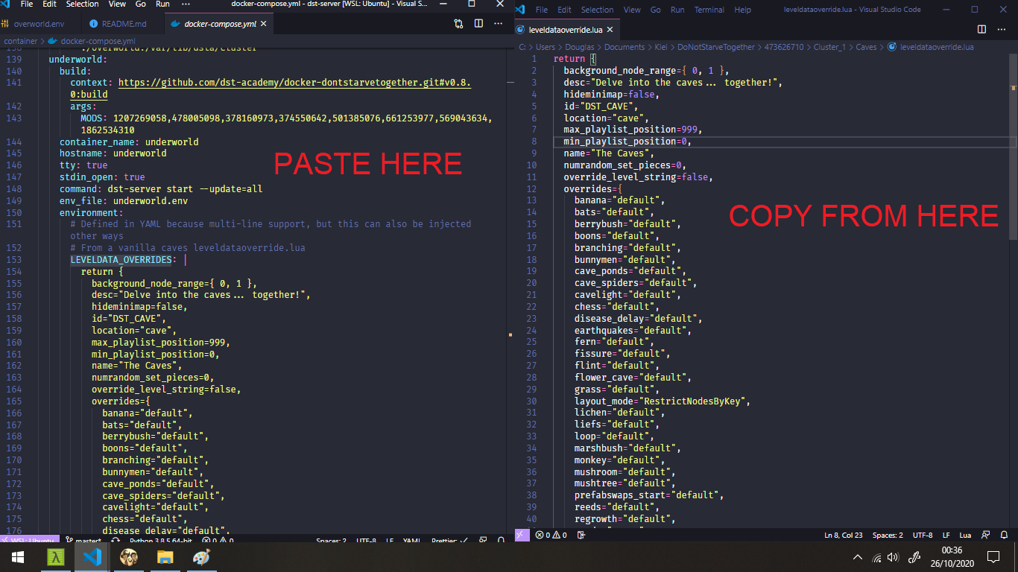Click 'container_name: underworld' line in YAML

(x=129, y=142)
